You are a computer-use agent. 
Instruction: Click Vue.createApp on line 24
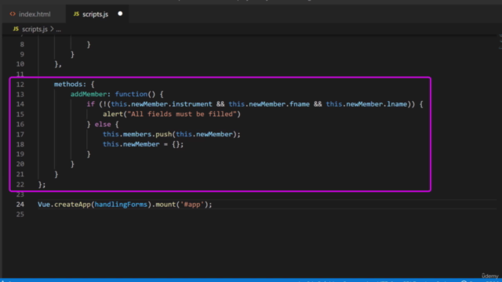(64, 204)
